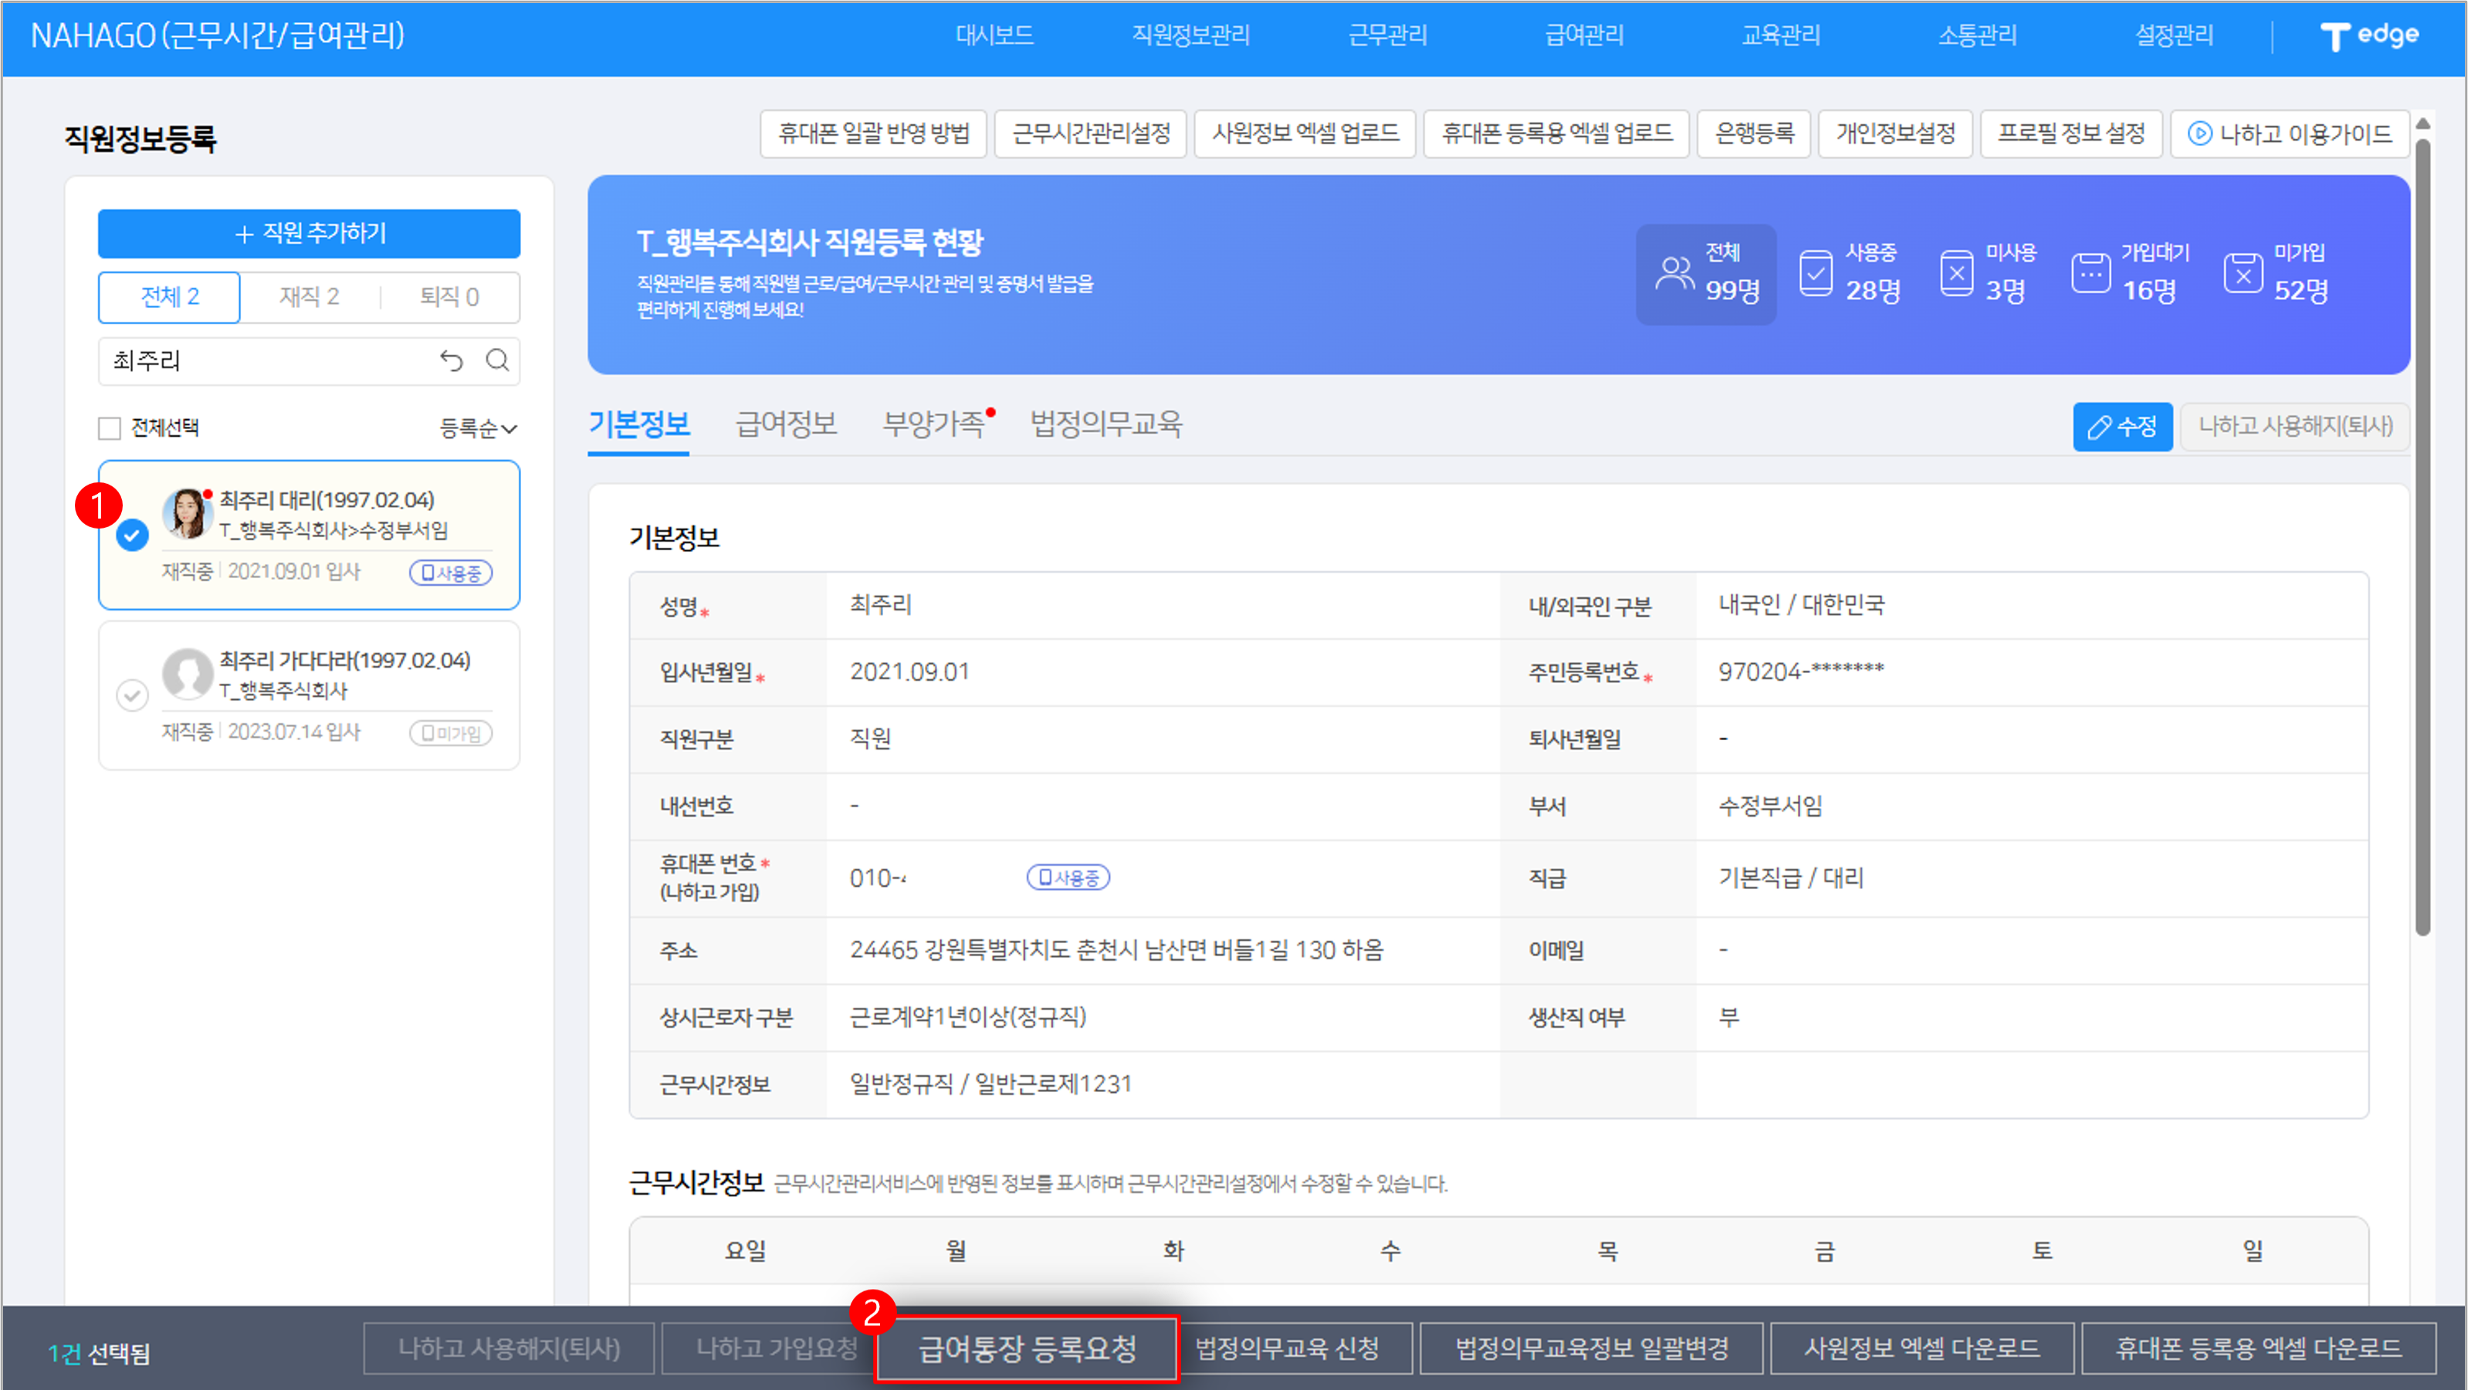Open 급여관리 menu
The height and width of the screenshot is (1390, 2468).
pyautogui.click(x=1585, y=36)
